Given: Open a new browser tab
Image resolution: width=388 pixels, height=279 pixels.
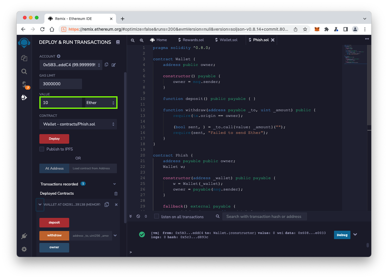Looking at the screenshot, I should point(123,19).
